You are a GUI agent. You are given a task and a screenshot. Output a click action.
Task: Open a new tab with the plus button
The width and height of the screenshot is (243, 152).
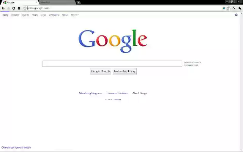click(79, 2)
